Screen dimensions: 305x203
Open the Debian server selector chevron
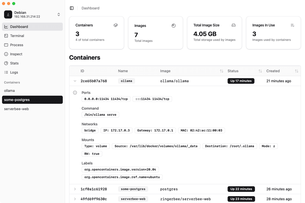pyautogui.click(x=59, y=14)
